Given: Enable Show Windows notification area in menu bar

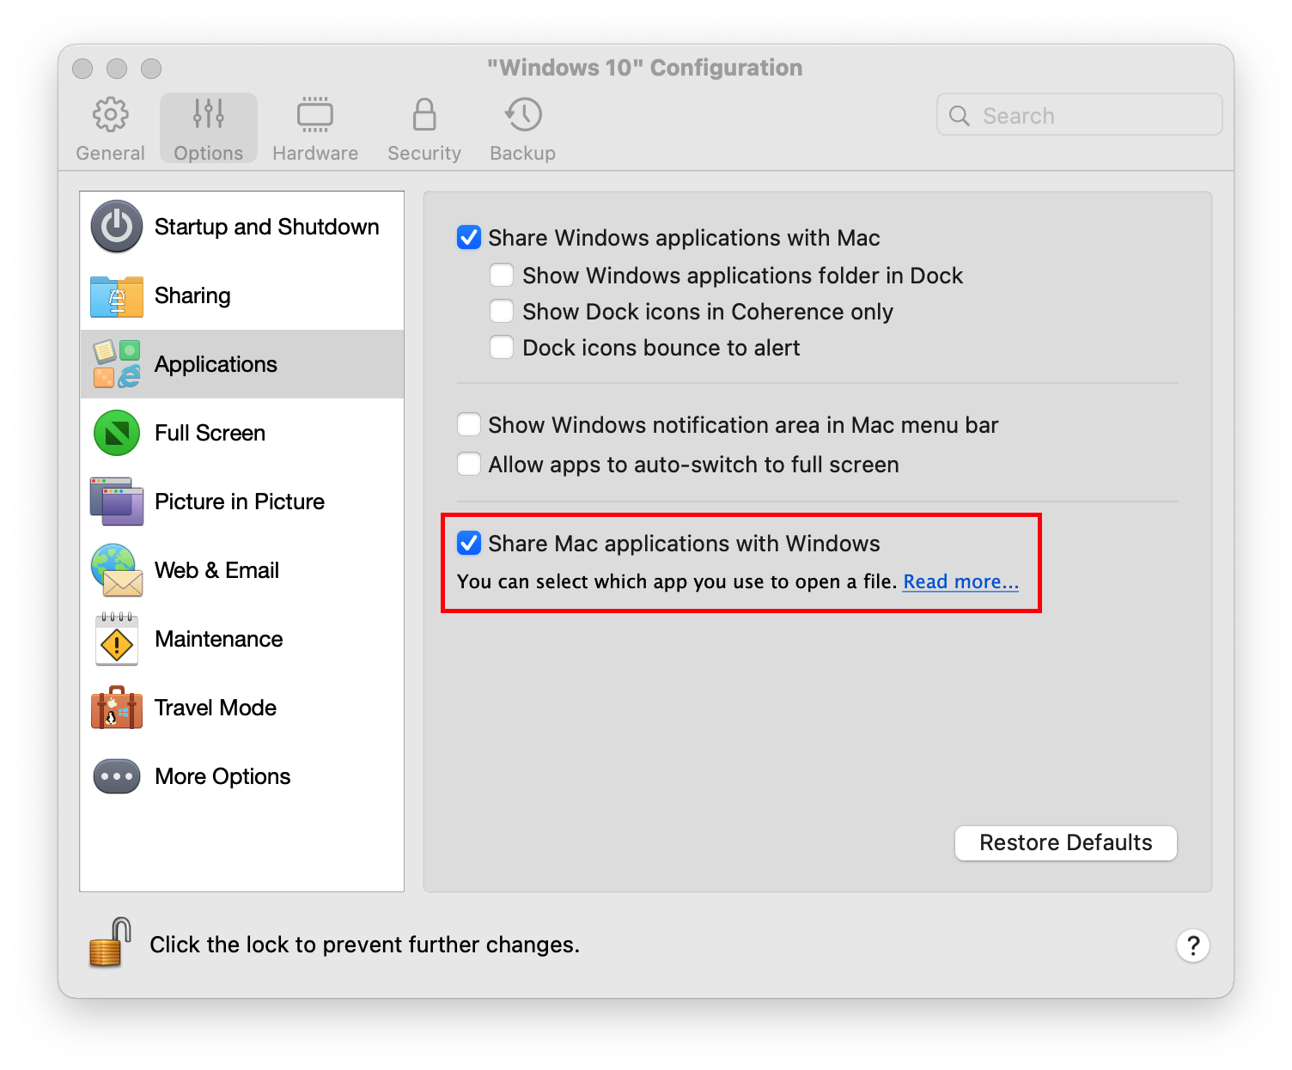Looking at the screenshot, I should [x=469, y=424].
